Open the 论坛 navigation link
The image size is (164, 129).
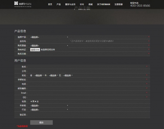tap(82, 4)
